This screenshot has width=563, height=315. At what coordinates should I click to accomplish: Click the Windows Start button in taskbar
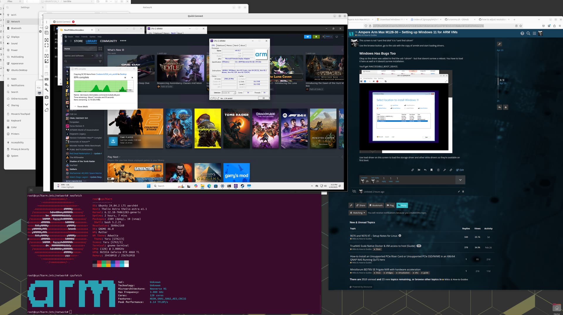pyautogui.click(x=149, y=186)
